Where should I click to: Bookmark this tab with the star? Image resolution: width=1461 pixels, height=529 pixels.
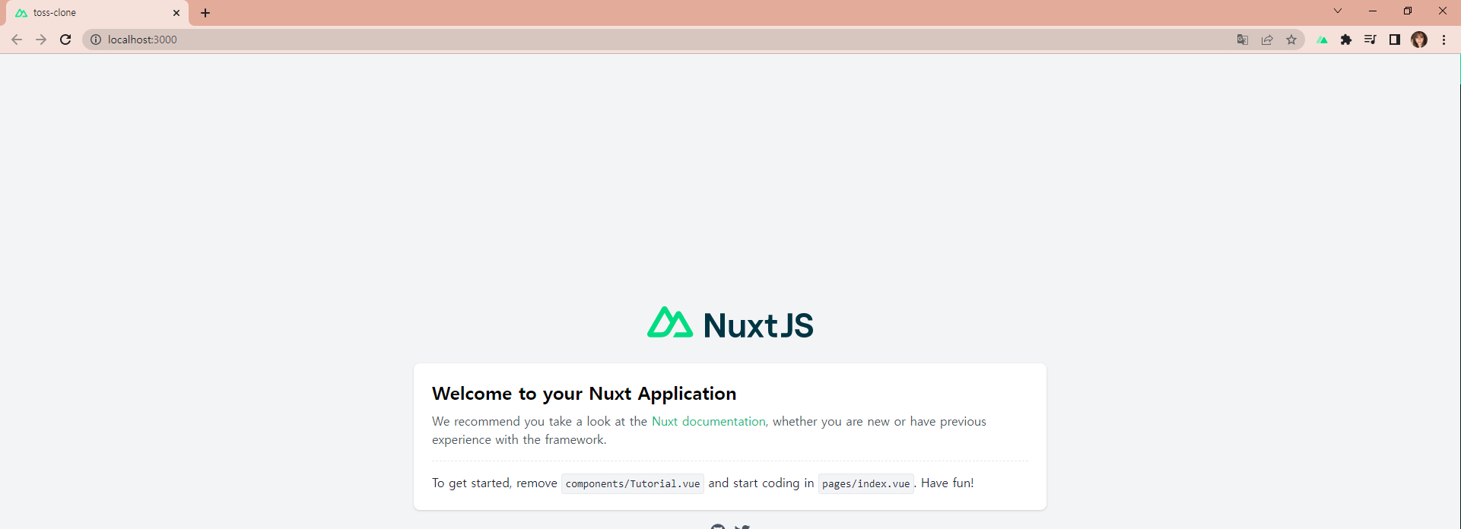(1291, 40)
